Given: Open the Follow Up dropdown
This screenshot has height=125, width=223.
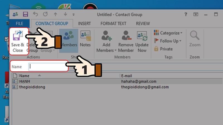Looking at the screenshot, I should pyautogui.click(x=168, y=41).
